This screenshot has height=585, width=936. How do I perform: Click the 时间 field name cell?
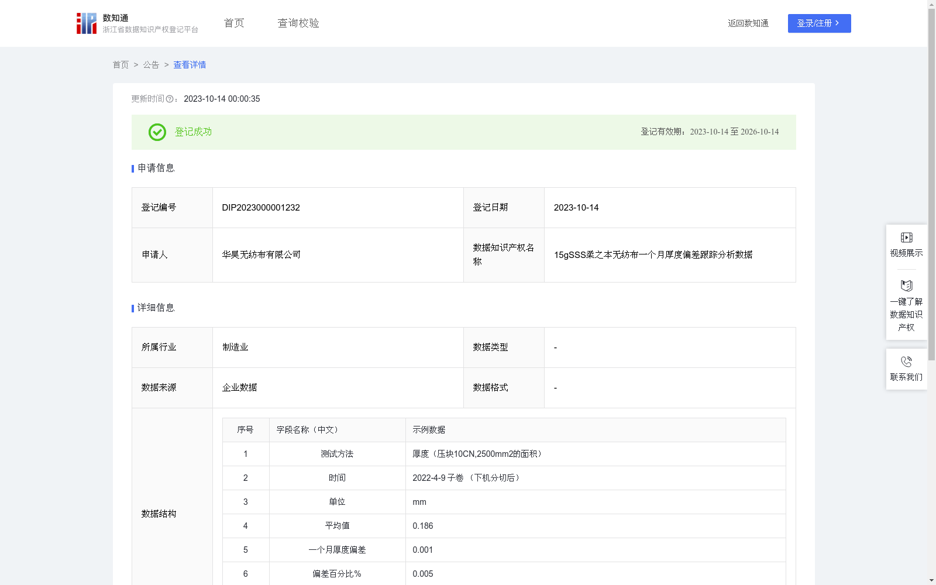click(338, 478)
